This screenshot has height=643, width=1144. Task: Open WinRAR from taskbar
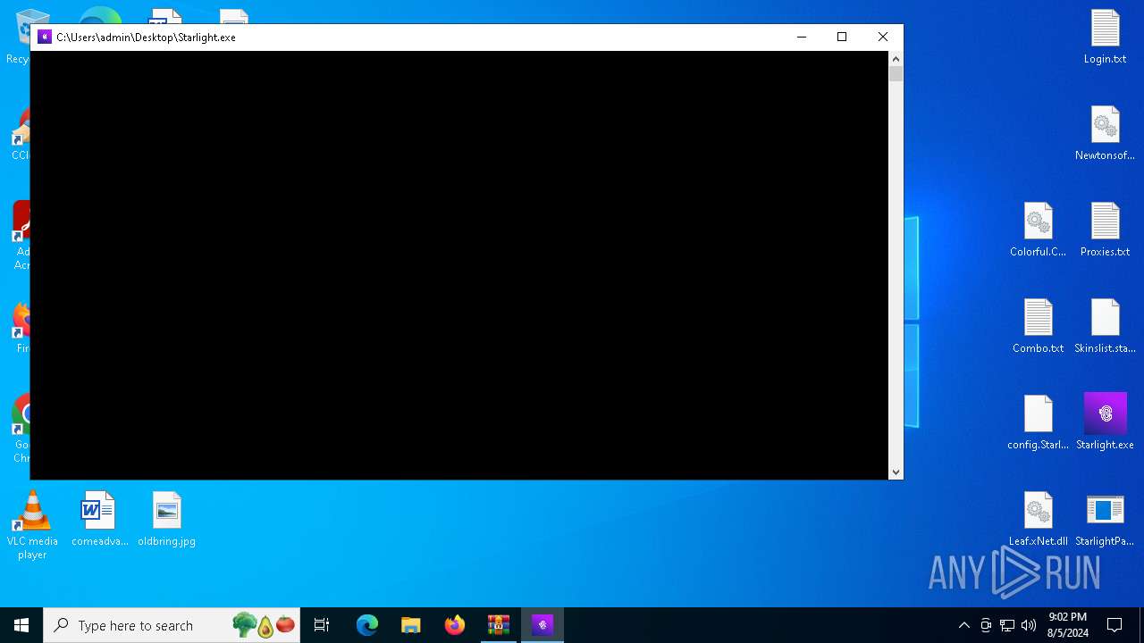point(499,625)
